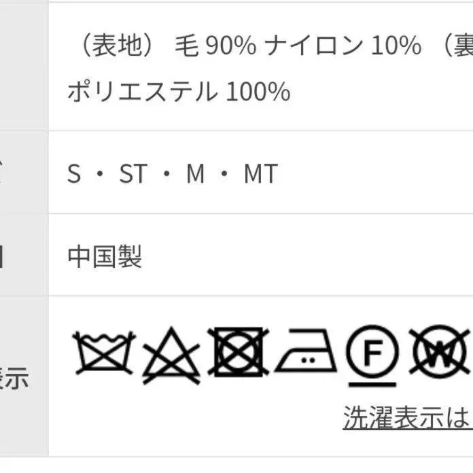
Task: Select size ST in the size row
Action: tap(133, 175)
